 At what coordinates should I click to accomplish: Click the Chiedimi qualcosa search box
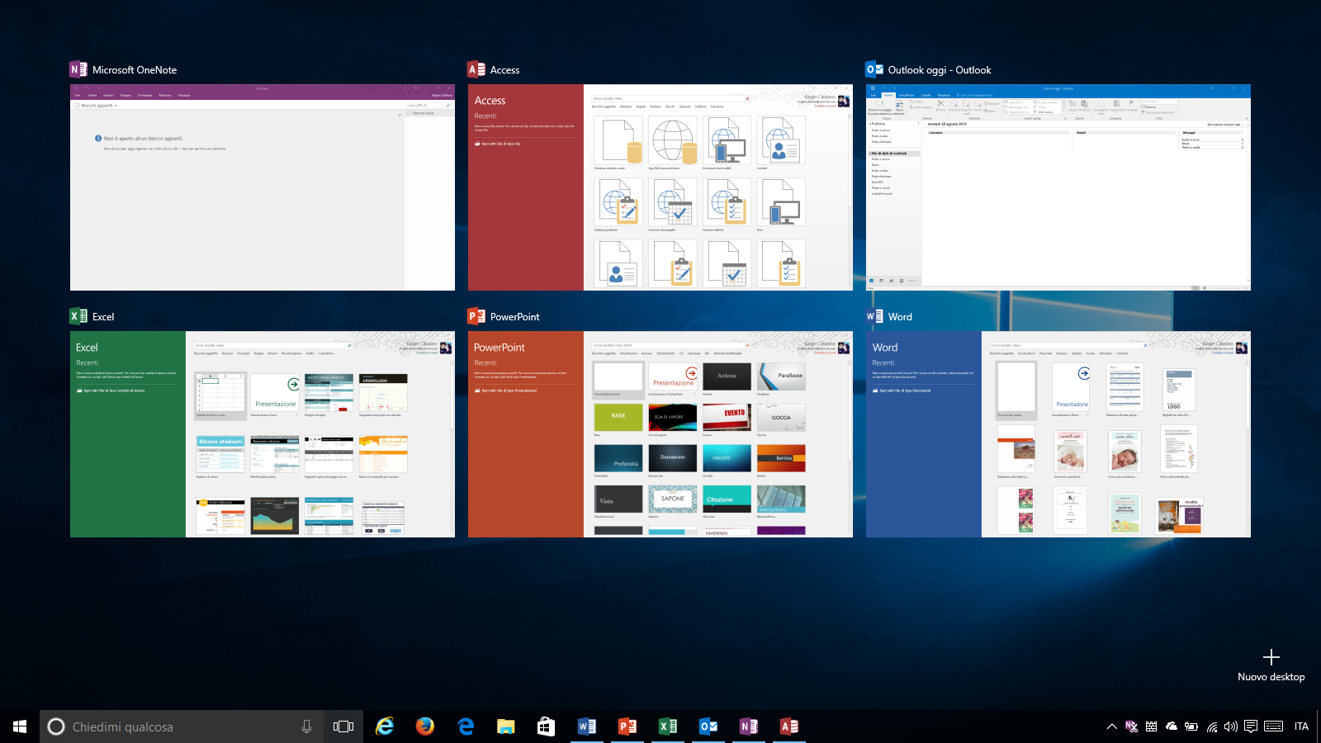(173, 726)
